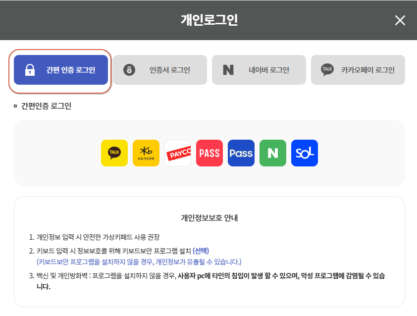The image size is (417, 316).
Task: Close the 개인로그인 dialog
Action: pyautogui.click(x=400, y=20)
